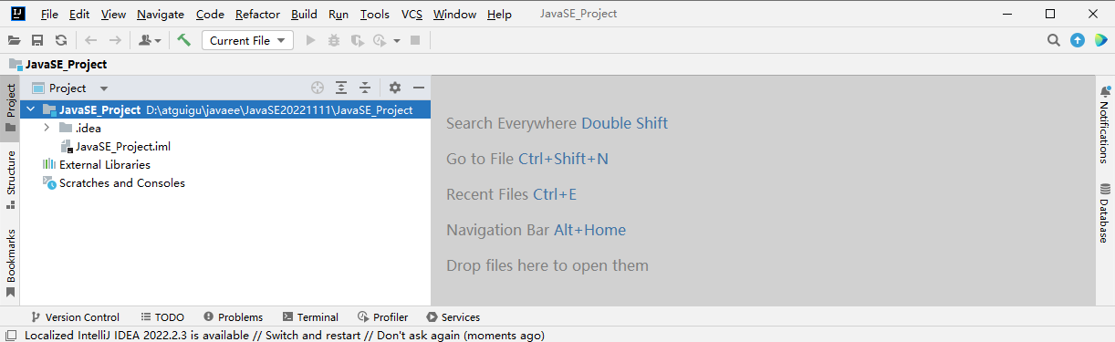The width and height of the screenshot is (1115, 342).
Task: Click the Localized IntelliJ IDEA status message
Action: pos(284,335)
